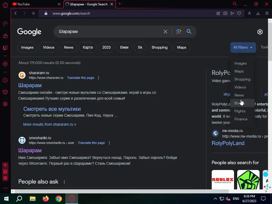Select Maps in the filters dropdown list
This screenshot has width=272, height=204.
pos(239,71)
